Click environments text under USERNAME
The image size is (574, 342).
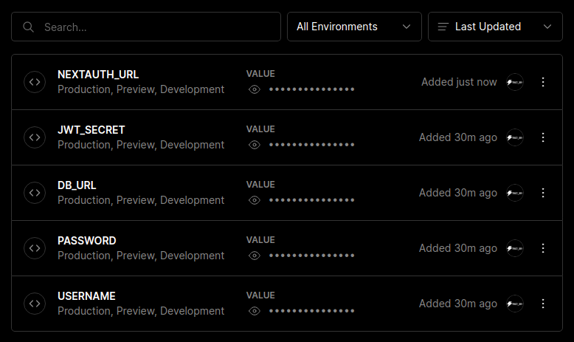coord(141,311)
